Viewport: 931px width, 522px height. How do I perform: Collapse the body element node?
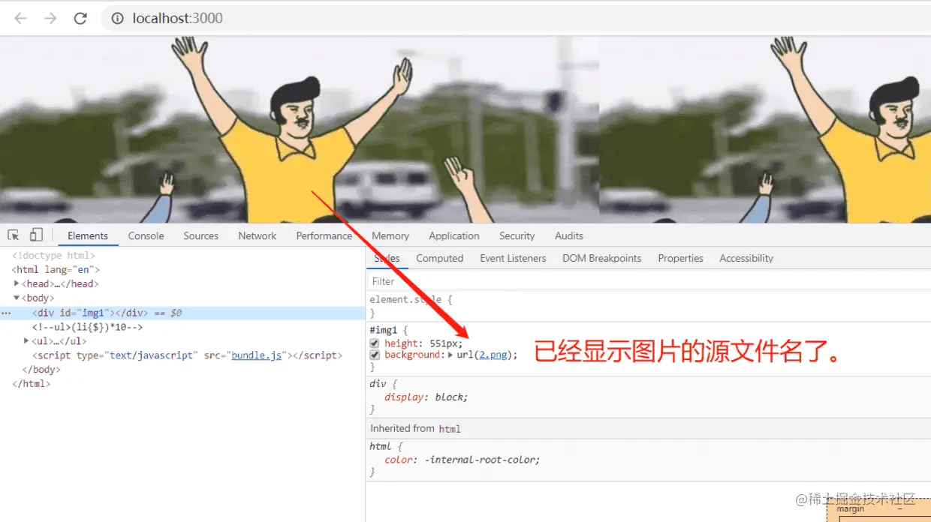click(x=17, y=298)
